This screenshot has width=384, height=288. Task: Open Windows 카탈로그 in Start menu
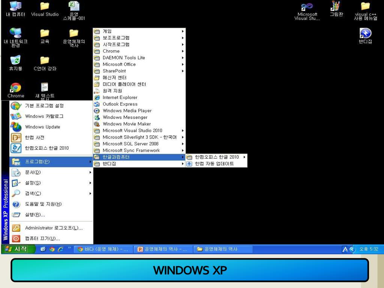(51, 116)
